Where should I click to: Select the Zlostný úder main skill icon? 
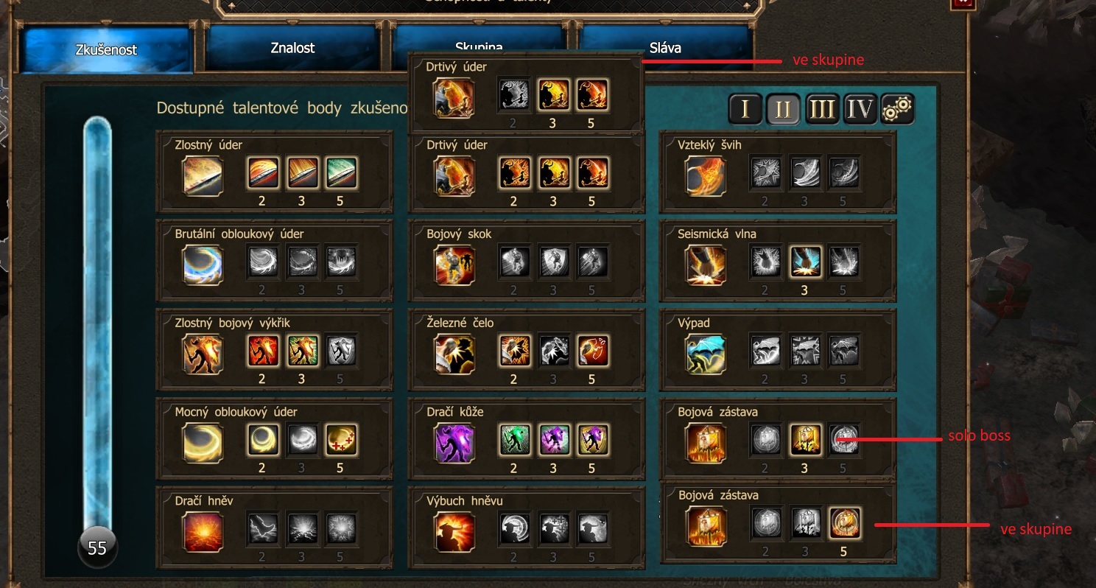pyautogui.click(x=203, y=175)
